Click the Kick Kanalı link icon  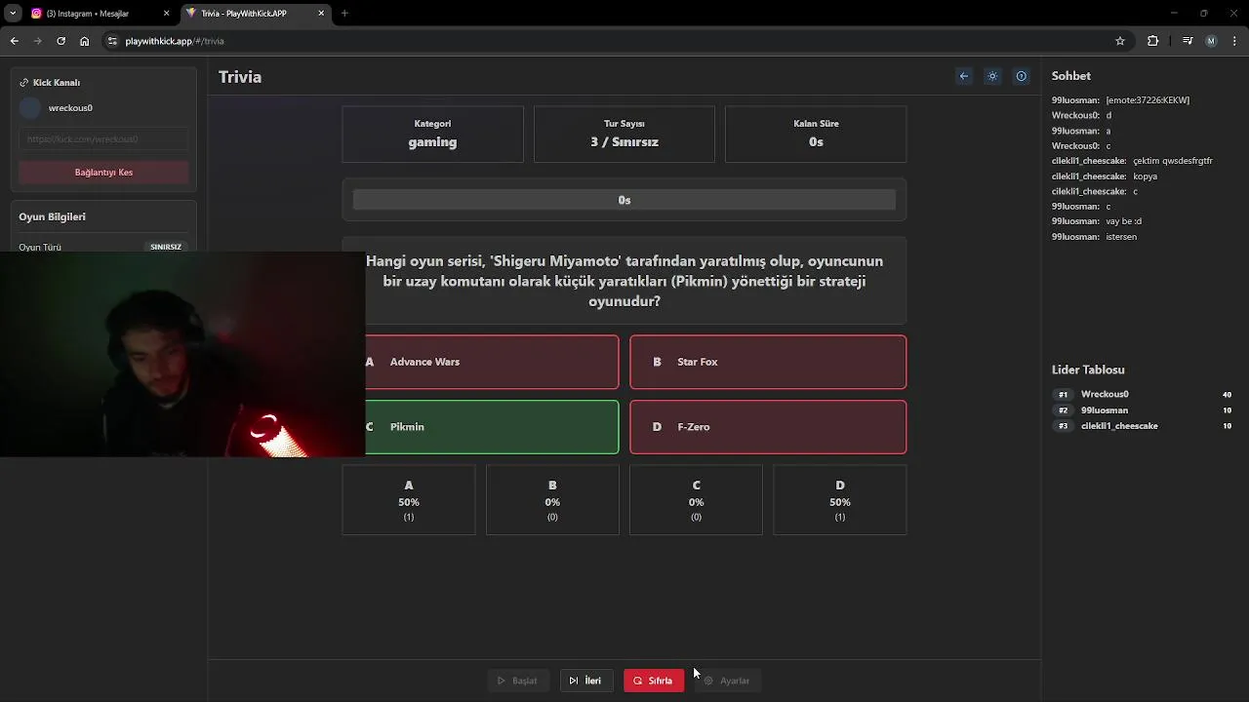pos(24,83)
